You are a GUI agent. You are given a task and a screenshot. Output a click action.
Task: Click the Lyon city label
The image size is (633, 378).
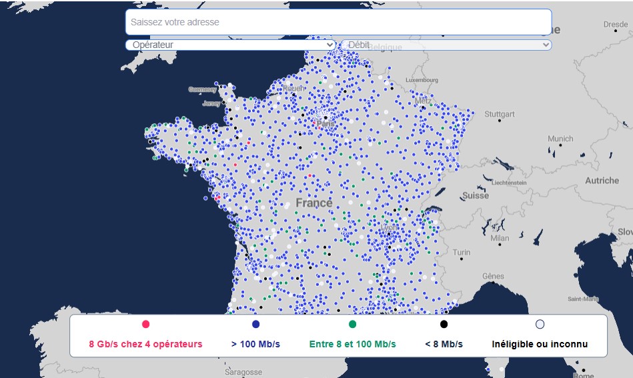(x=390, y=228)
